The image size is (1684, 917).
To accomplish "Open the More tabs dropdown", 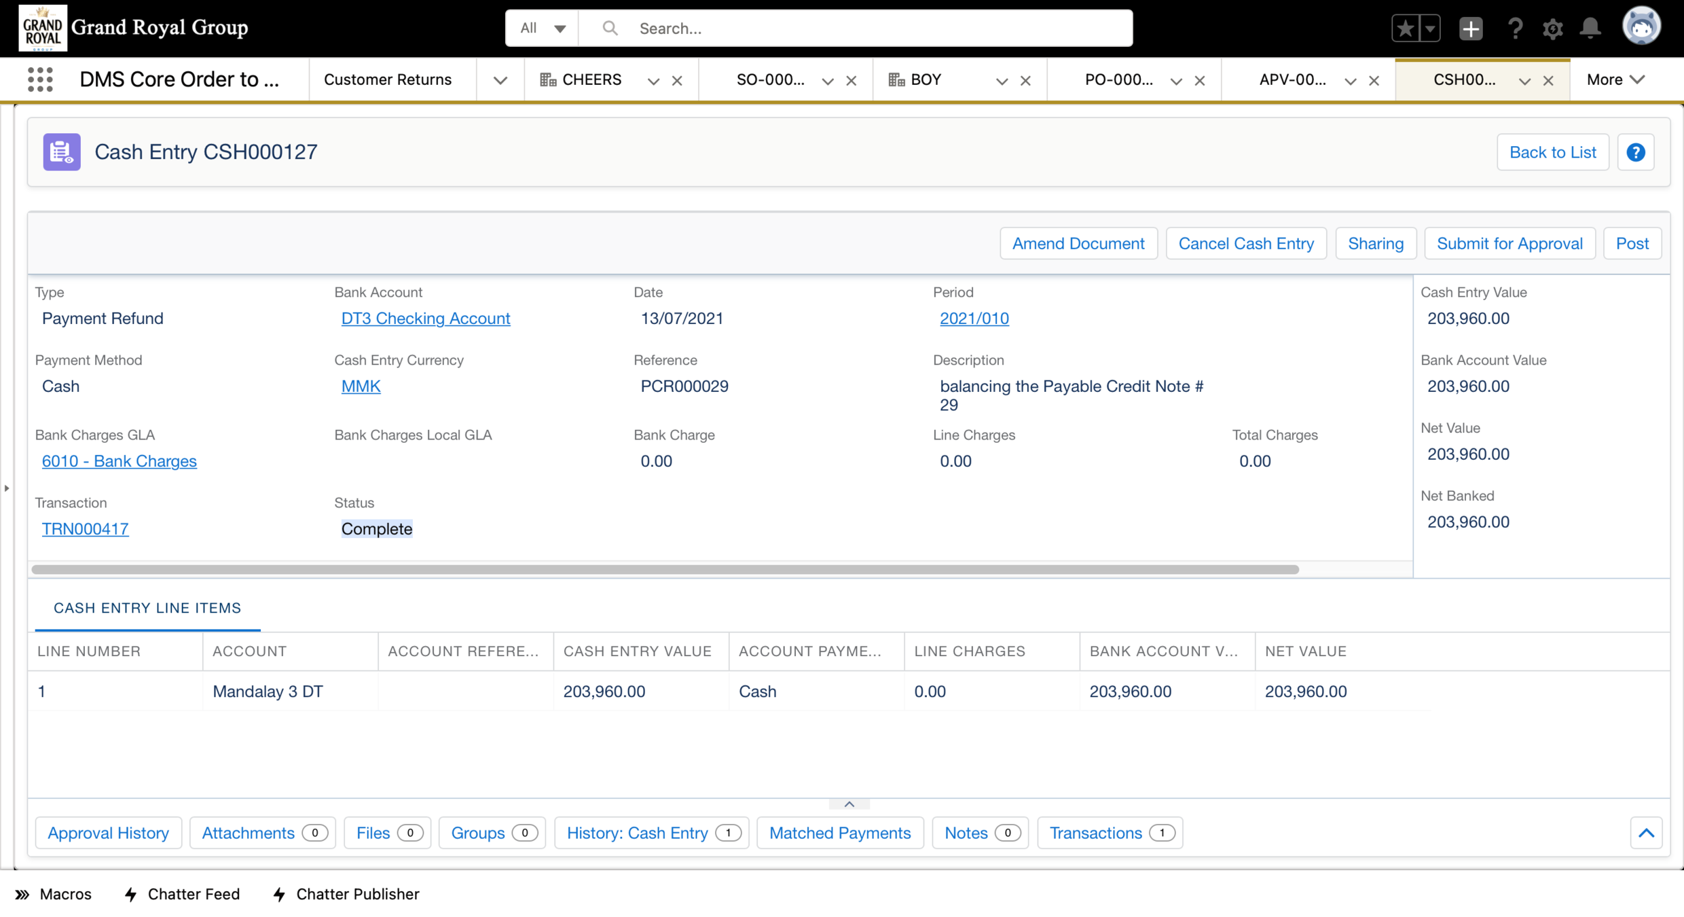I will (x=1615, y=79).
